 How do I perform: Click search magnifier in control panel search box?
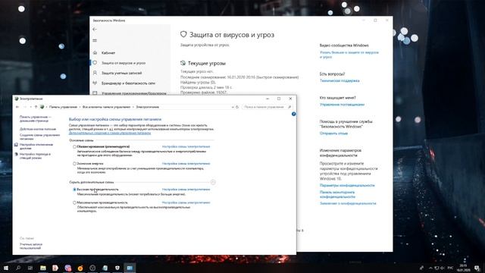coord(289,107)
